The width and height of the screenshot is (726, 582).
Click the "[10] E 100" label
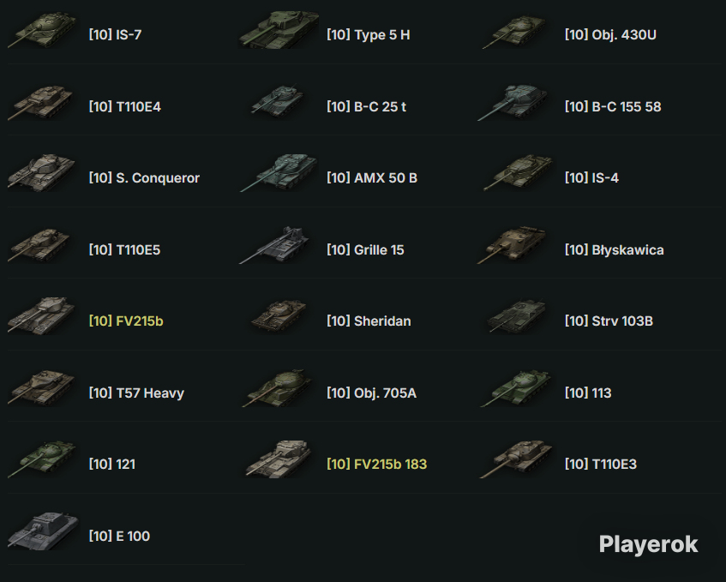click(119, 537)
